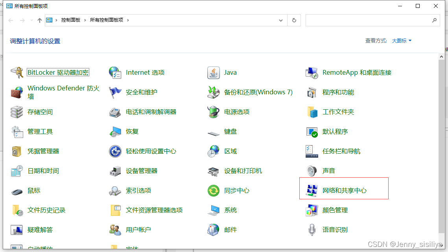Open the 程序和功能 link
This screenshot has height=252, width=448.
pos(338,92)
